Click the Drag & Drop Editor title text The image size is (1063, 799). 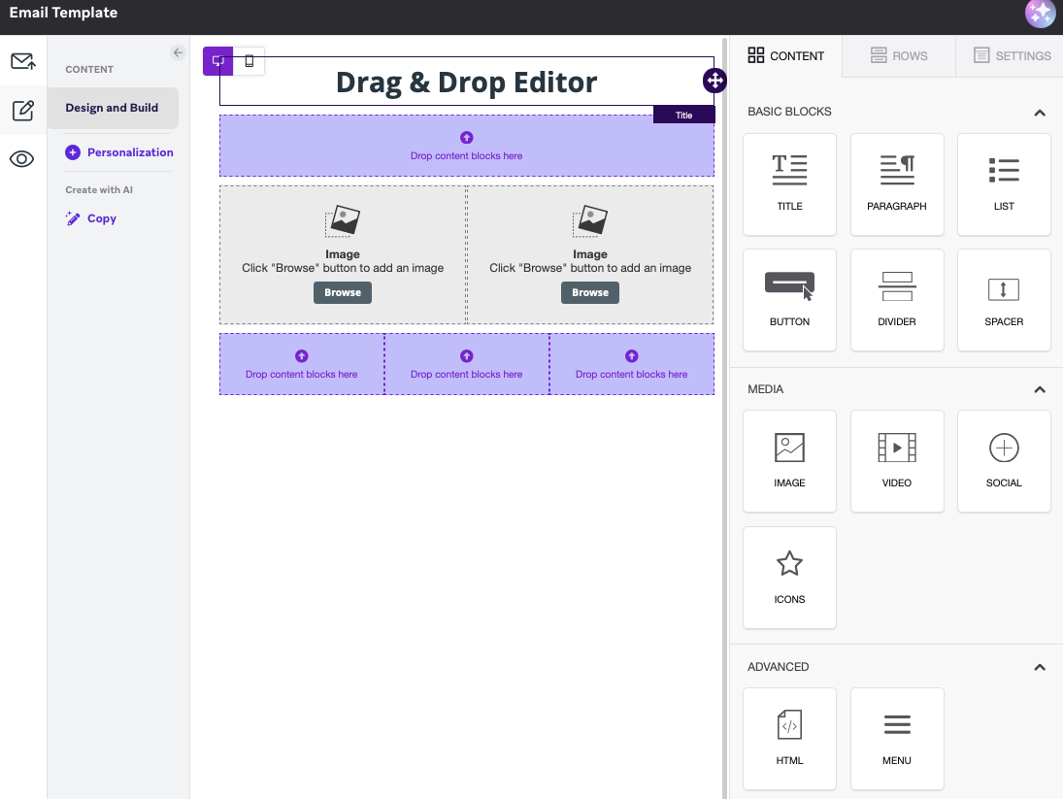[x=466, y=82]
